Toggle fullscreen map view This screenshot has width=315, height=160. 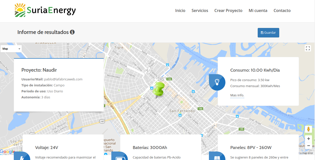pyautogui.click(x=308, y=48)
